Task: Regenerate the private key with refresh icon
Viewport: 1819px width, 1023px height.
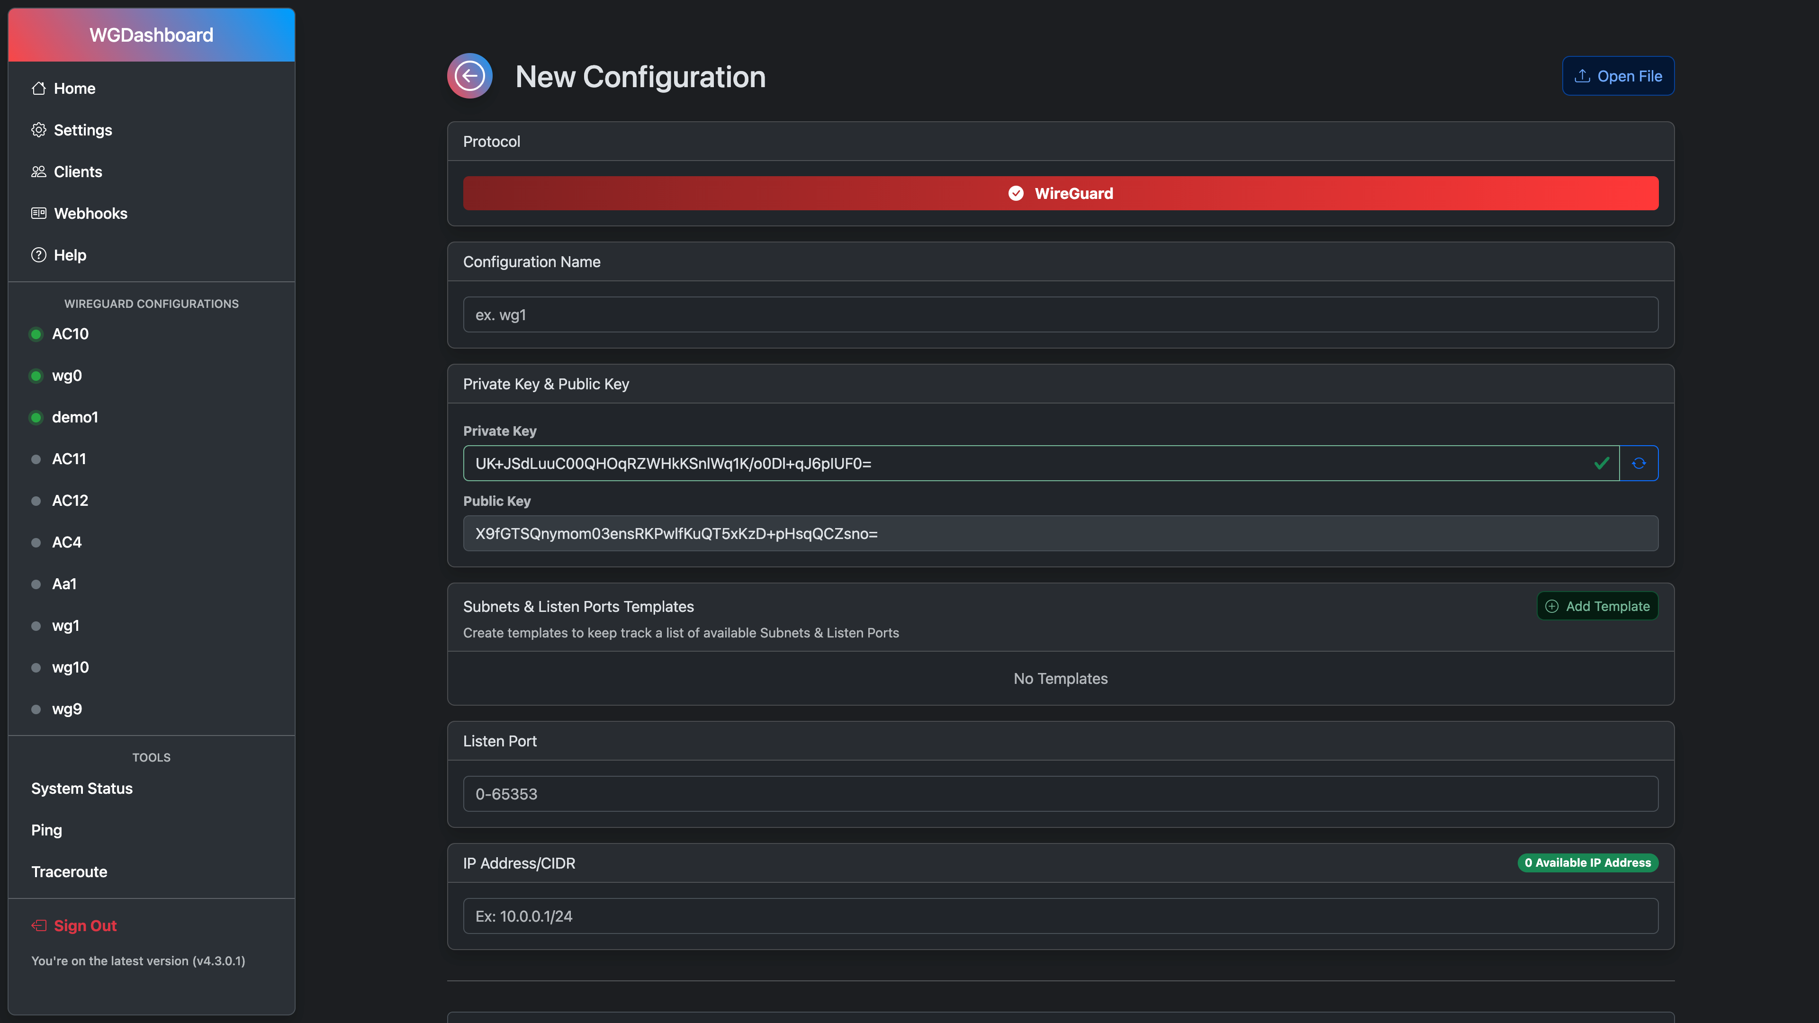Action: pos(1638,463)
